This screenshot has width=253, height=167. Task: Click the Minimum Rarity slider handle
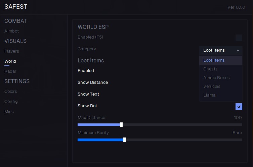125,140
